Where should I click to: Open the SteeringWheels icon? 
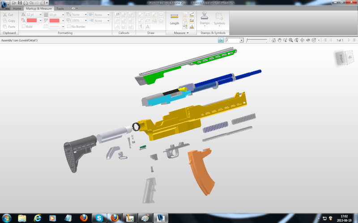(314, 40)
